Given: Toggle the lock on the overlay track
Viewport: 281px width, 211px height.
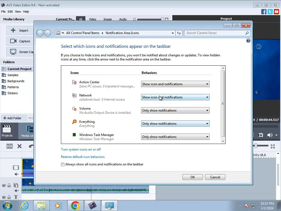Looking at the screenshot, I should pos(9,185).
